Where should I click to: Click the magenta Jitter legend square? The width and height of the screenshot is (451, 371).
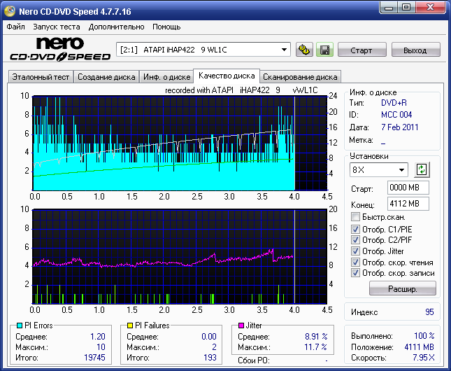click(241, 325)
